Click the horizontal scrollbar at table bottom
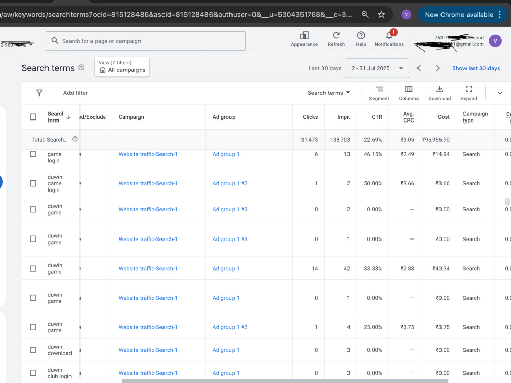The image size is (511, 383). pyautogui.click(x=285, y=381)
